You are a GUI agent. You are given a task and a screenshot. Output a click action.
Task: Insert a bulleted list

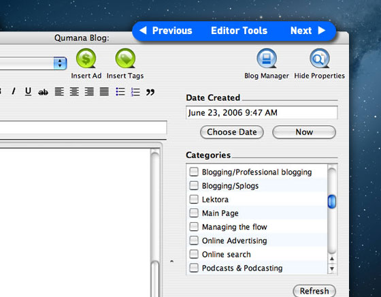(120, 92)
